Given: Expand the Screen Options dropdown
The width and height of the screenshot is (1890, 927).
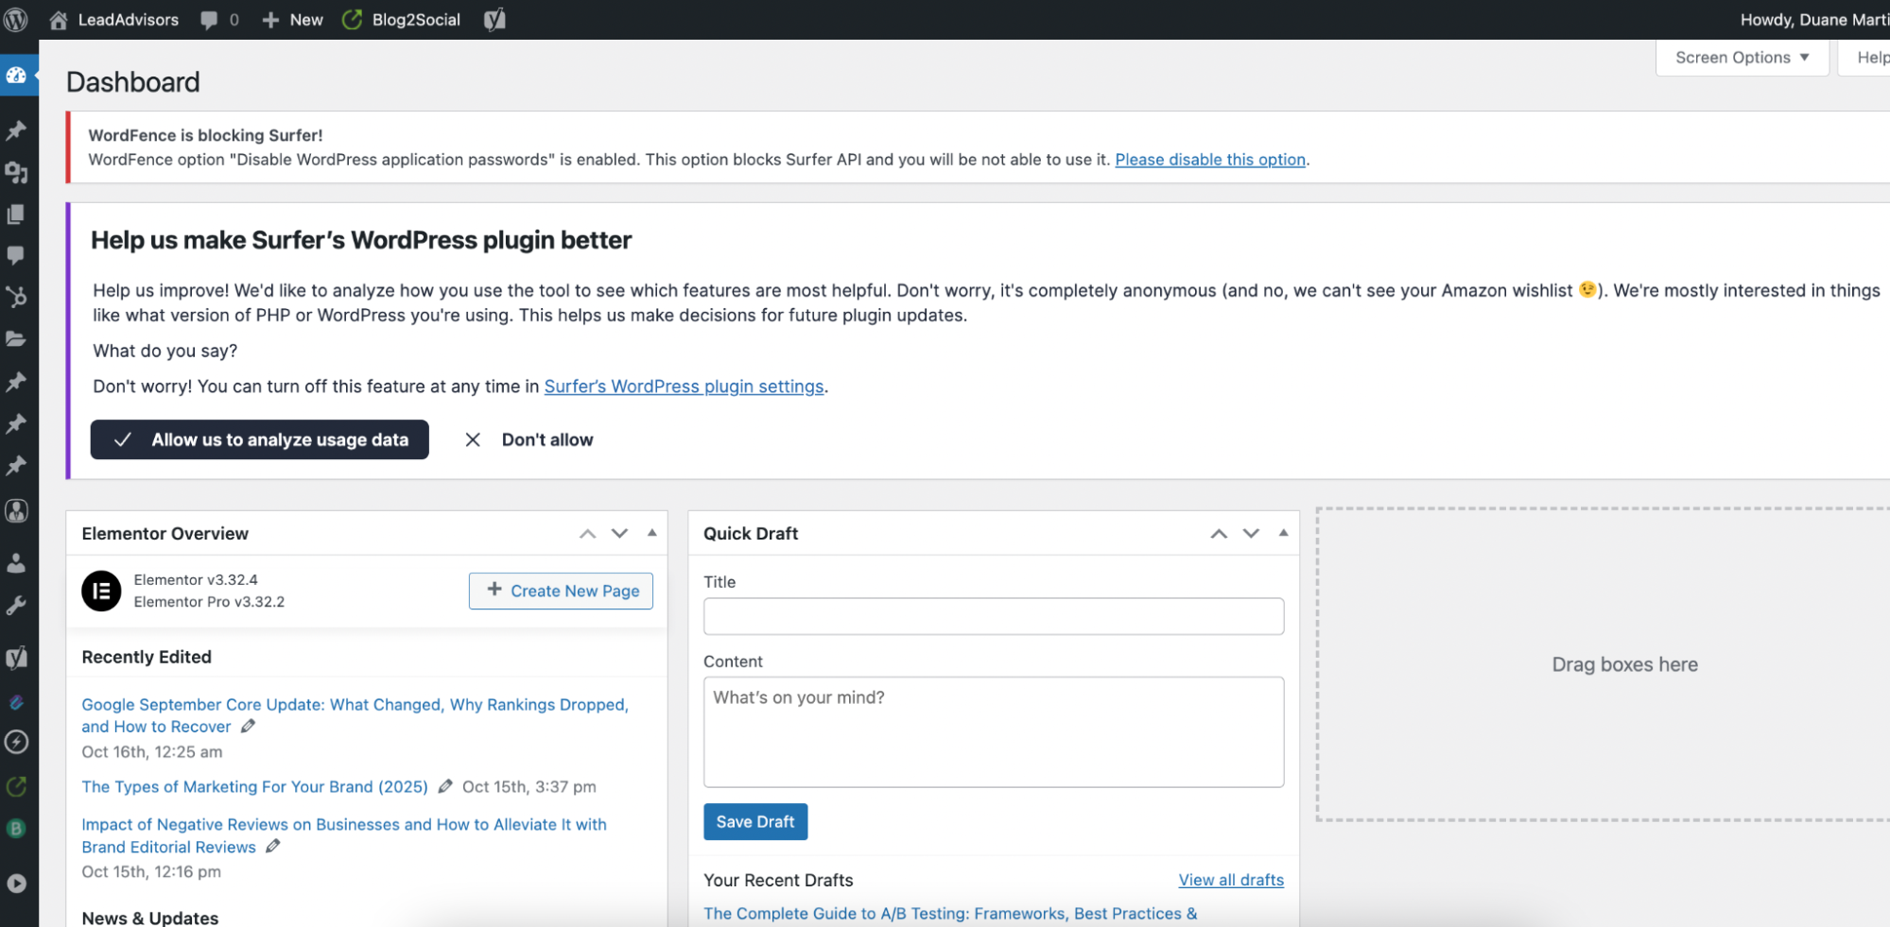Looking at the screenshot, I should pyautogui.click(x=1742, y=58).
